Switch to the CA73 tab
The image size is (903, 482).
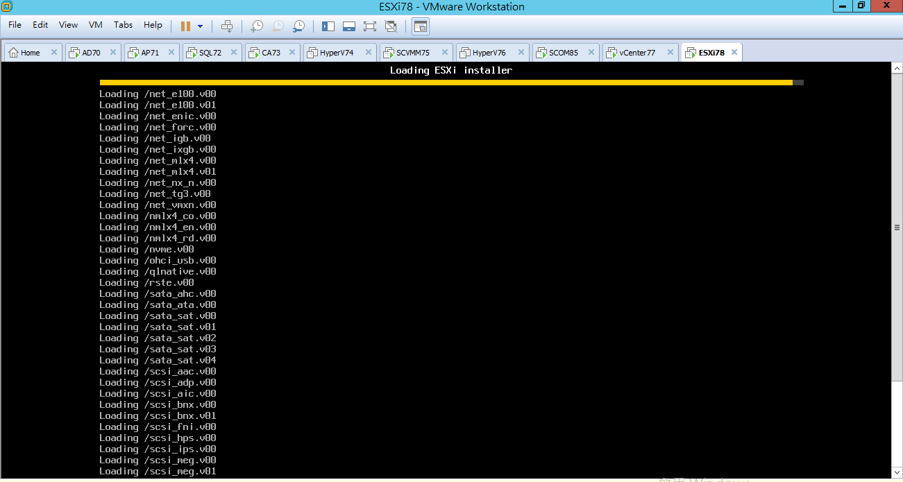pyautogui.click(x=271, y=53)
